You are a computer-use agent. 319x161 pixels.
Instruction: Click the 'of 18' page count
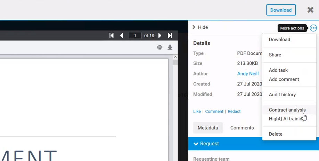149,36
